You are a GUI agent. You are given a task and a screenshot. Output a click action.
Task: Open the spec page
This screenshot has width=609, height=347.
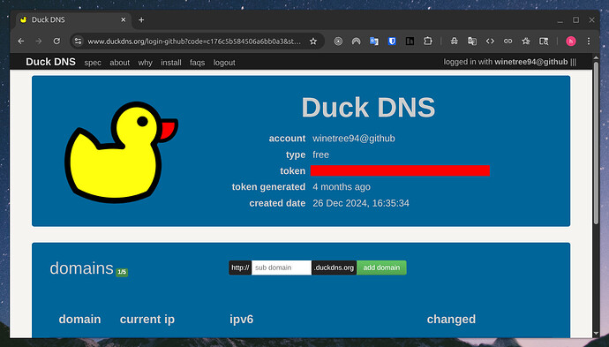[93, 63]
